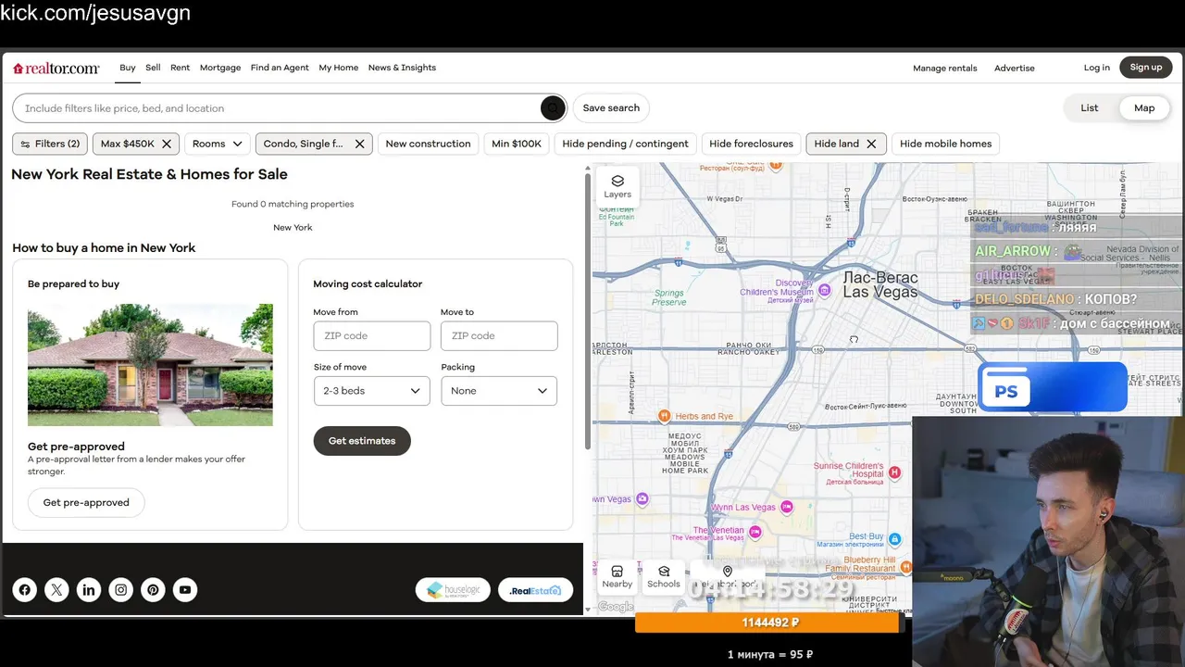Image resolution: width=1185 pixels, height=667 pixels.
Task: Click Log in
Action: click(x=1097, y=68)
